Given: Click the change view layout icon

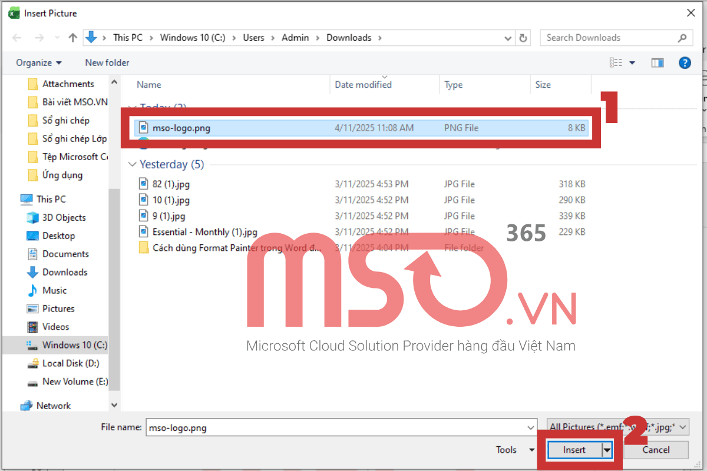Looking at the screenshot, I should (616, 62).
